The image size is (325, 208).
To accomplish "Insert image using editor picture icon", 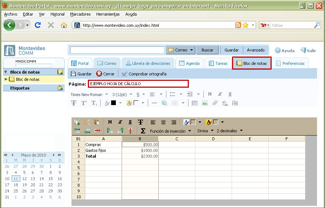I will pyautogui.click(x=205, y=103).
